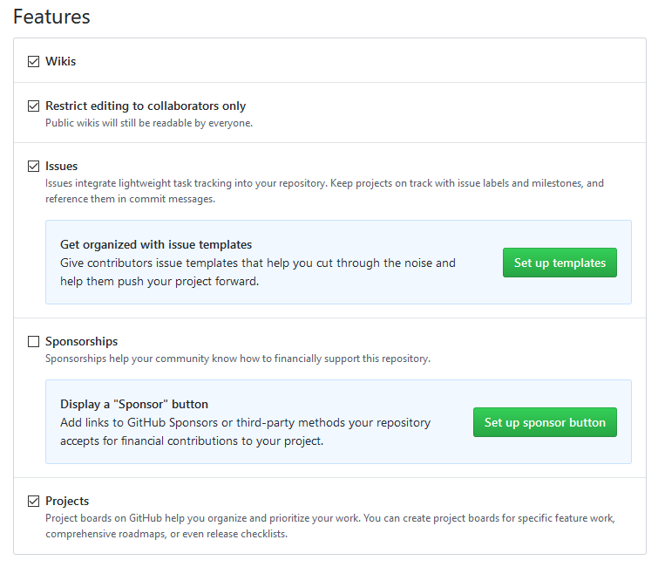Click the Sponsorships help your community description
Image resolution: width=658 pixels, height=567 pixels.
[x=238, y=359]
